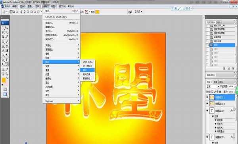Choose 进一步锐化 in the sharpen submenu
This screenshot has height=144, width=238.
coord(88,66)
